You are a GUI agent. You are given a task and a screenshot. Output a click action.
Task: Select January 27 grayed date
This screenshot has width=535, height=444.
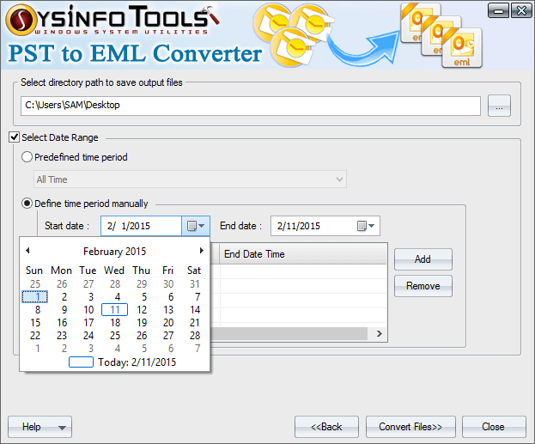pos(88,284)
